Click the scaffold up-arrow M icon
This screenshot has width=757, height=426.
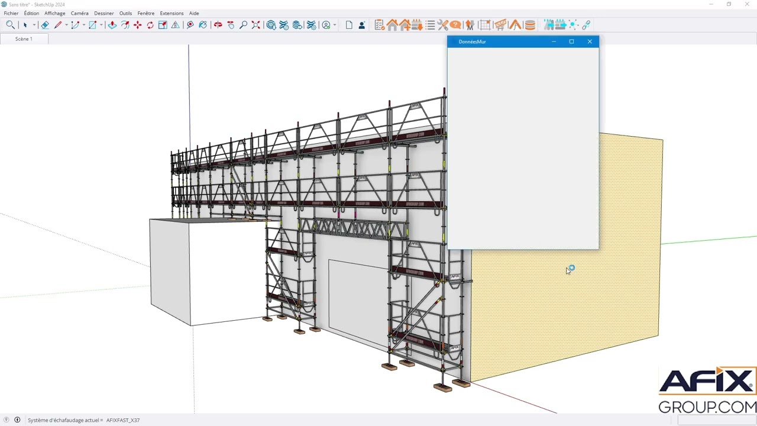coord(470,25)
